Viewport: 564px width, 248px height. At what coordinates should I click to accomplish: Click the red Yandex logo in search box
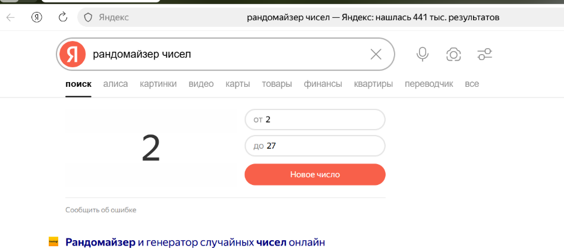(x=73, y=55)
